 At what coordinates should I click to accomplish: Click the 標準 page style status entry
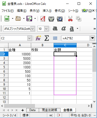click(25, 115)
